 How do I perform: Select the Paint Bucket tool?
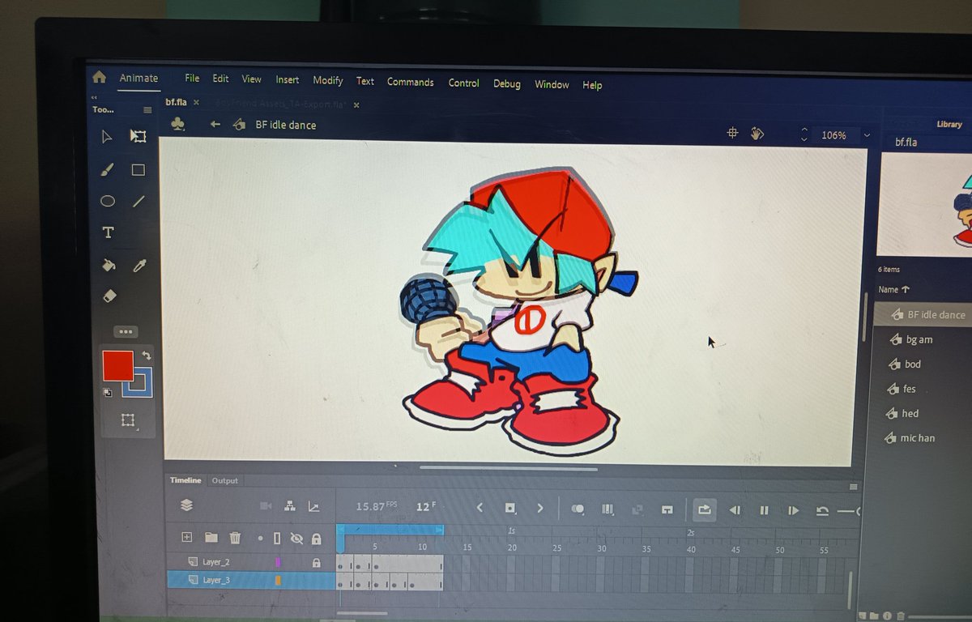pyautogui.click(x=108, y=265)
